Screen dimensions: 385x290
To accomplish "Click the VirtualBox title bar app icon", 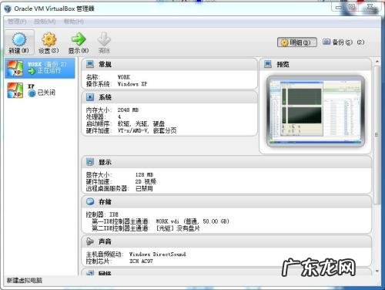I will click(8, 8).
